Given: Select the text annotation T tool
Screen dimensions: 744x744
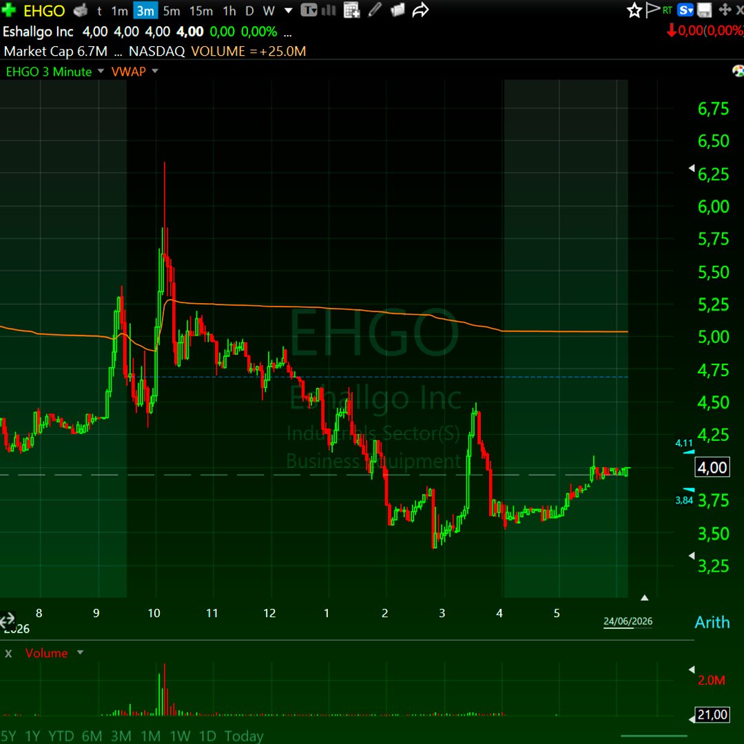Looking at the screenshot, I should click(309, 10).
